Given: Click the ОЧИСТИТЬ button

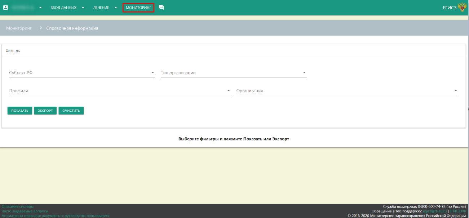Looking at the screenshot, I should (71, 111).
